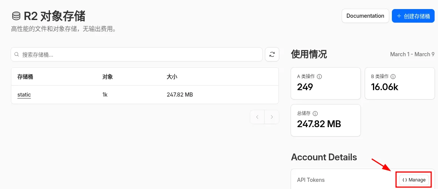Manage API Tokens
Screen dimensions: 438x189
414,180
